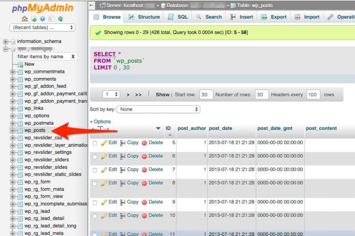Viewport: 355px width, 236px height.
Task: Collapse the navigation panel arrow button
Action: coord(91,5)
